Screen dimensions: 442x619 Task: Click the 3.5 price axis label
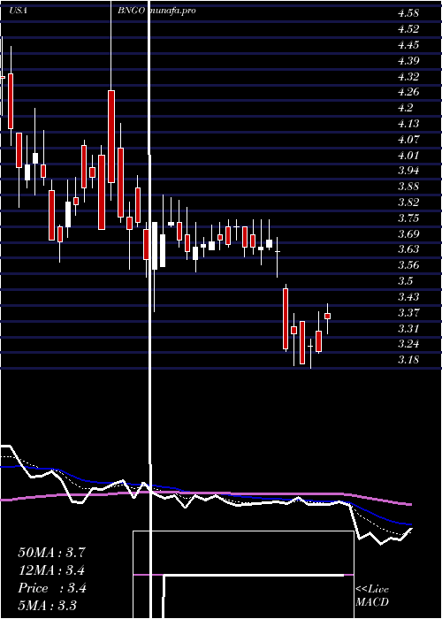coord(405,280)
